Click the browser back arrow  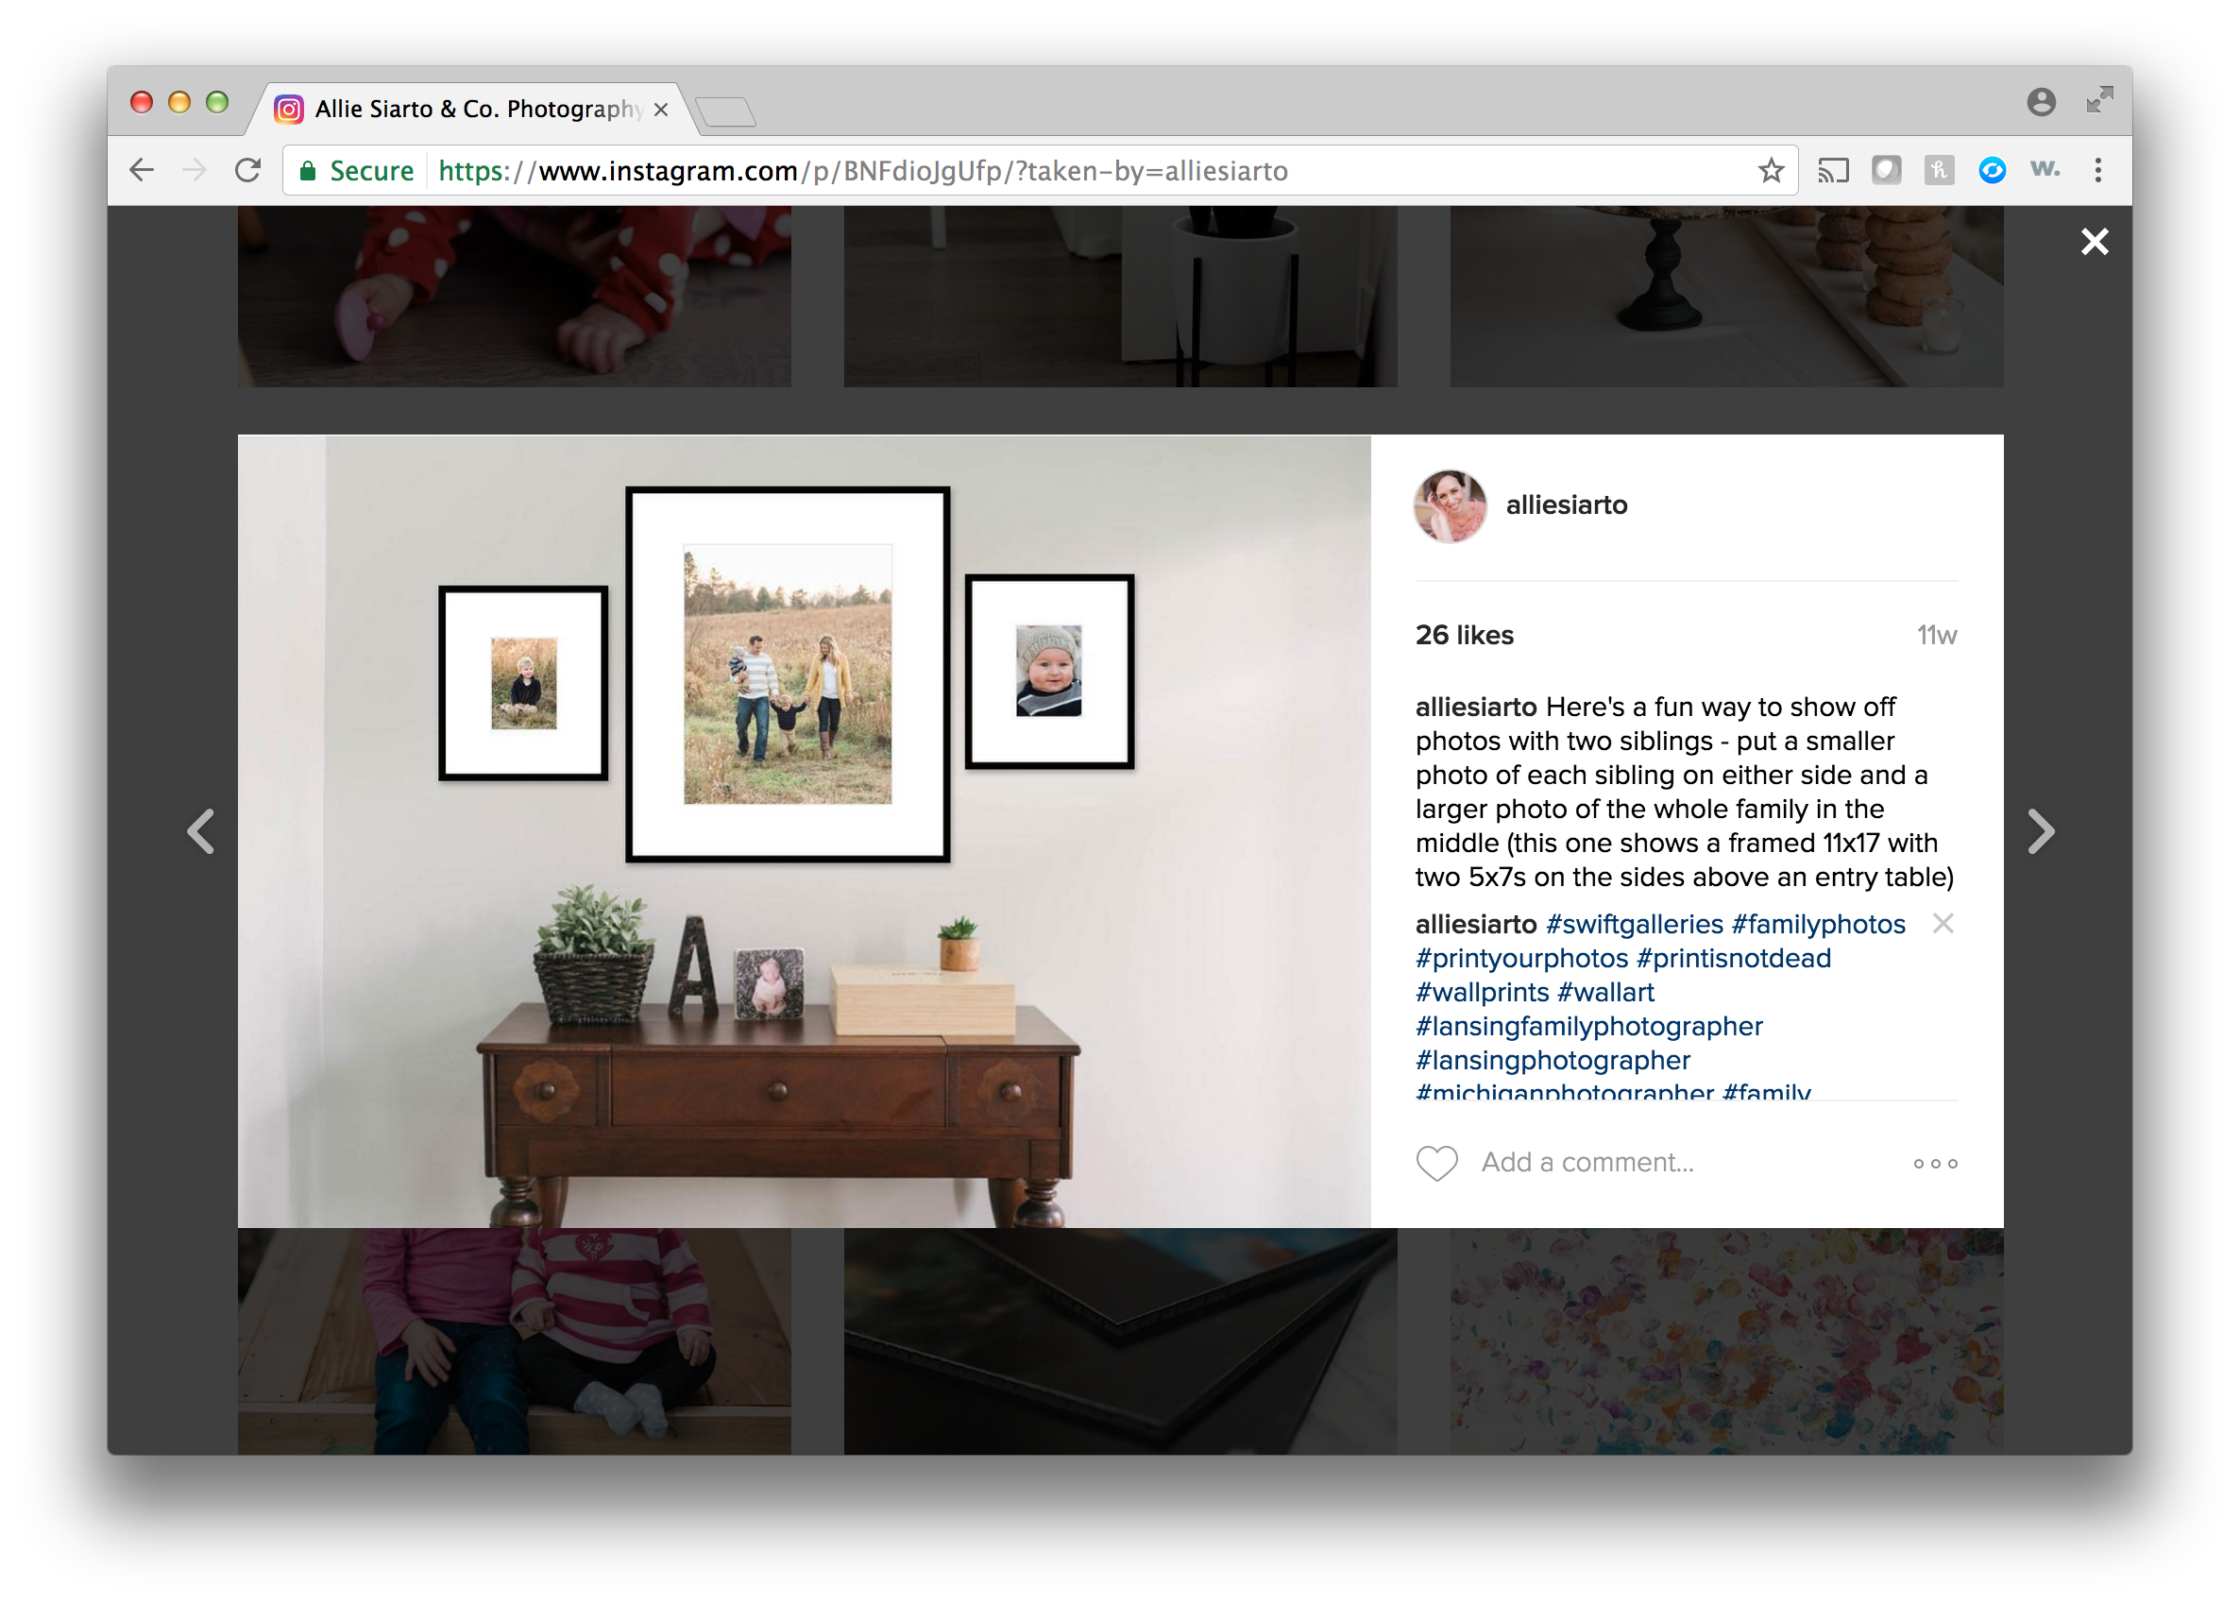pos(143,171)
